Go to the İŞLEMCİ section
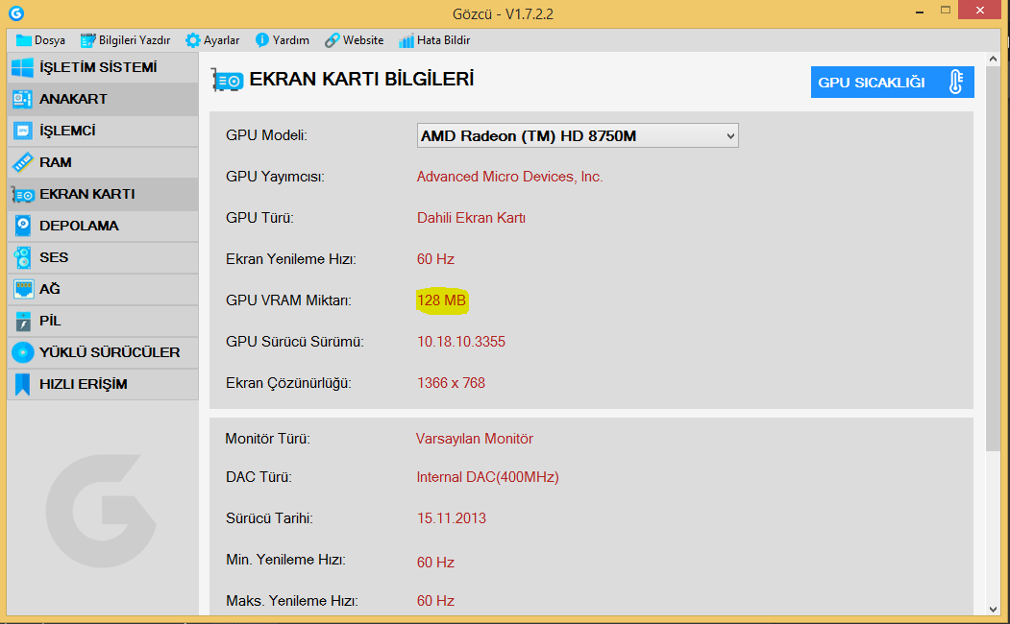Screen dimensions: 1010x624 coord(103,131)
